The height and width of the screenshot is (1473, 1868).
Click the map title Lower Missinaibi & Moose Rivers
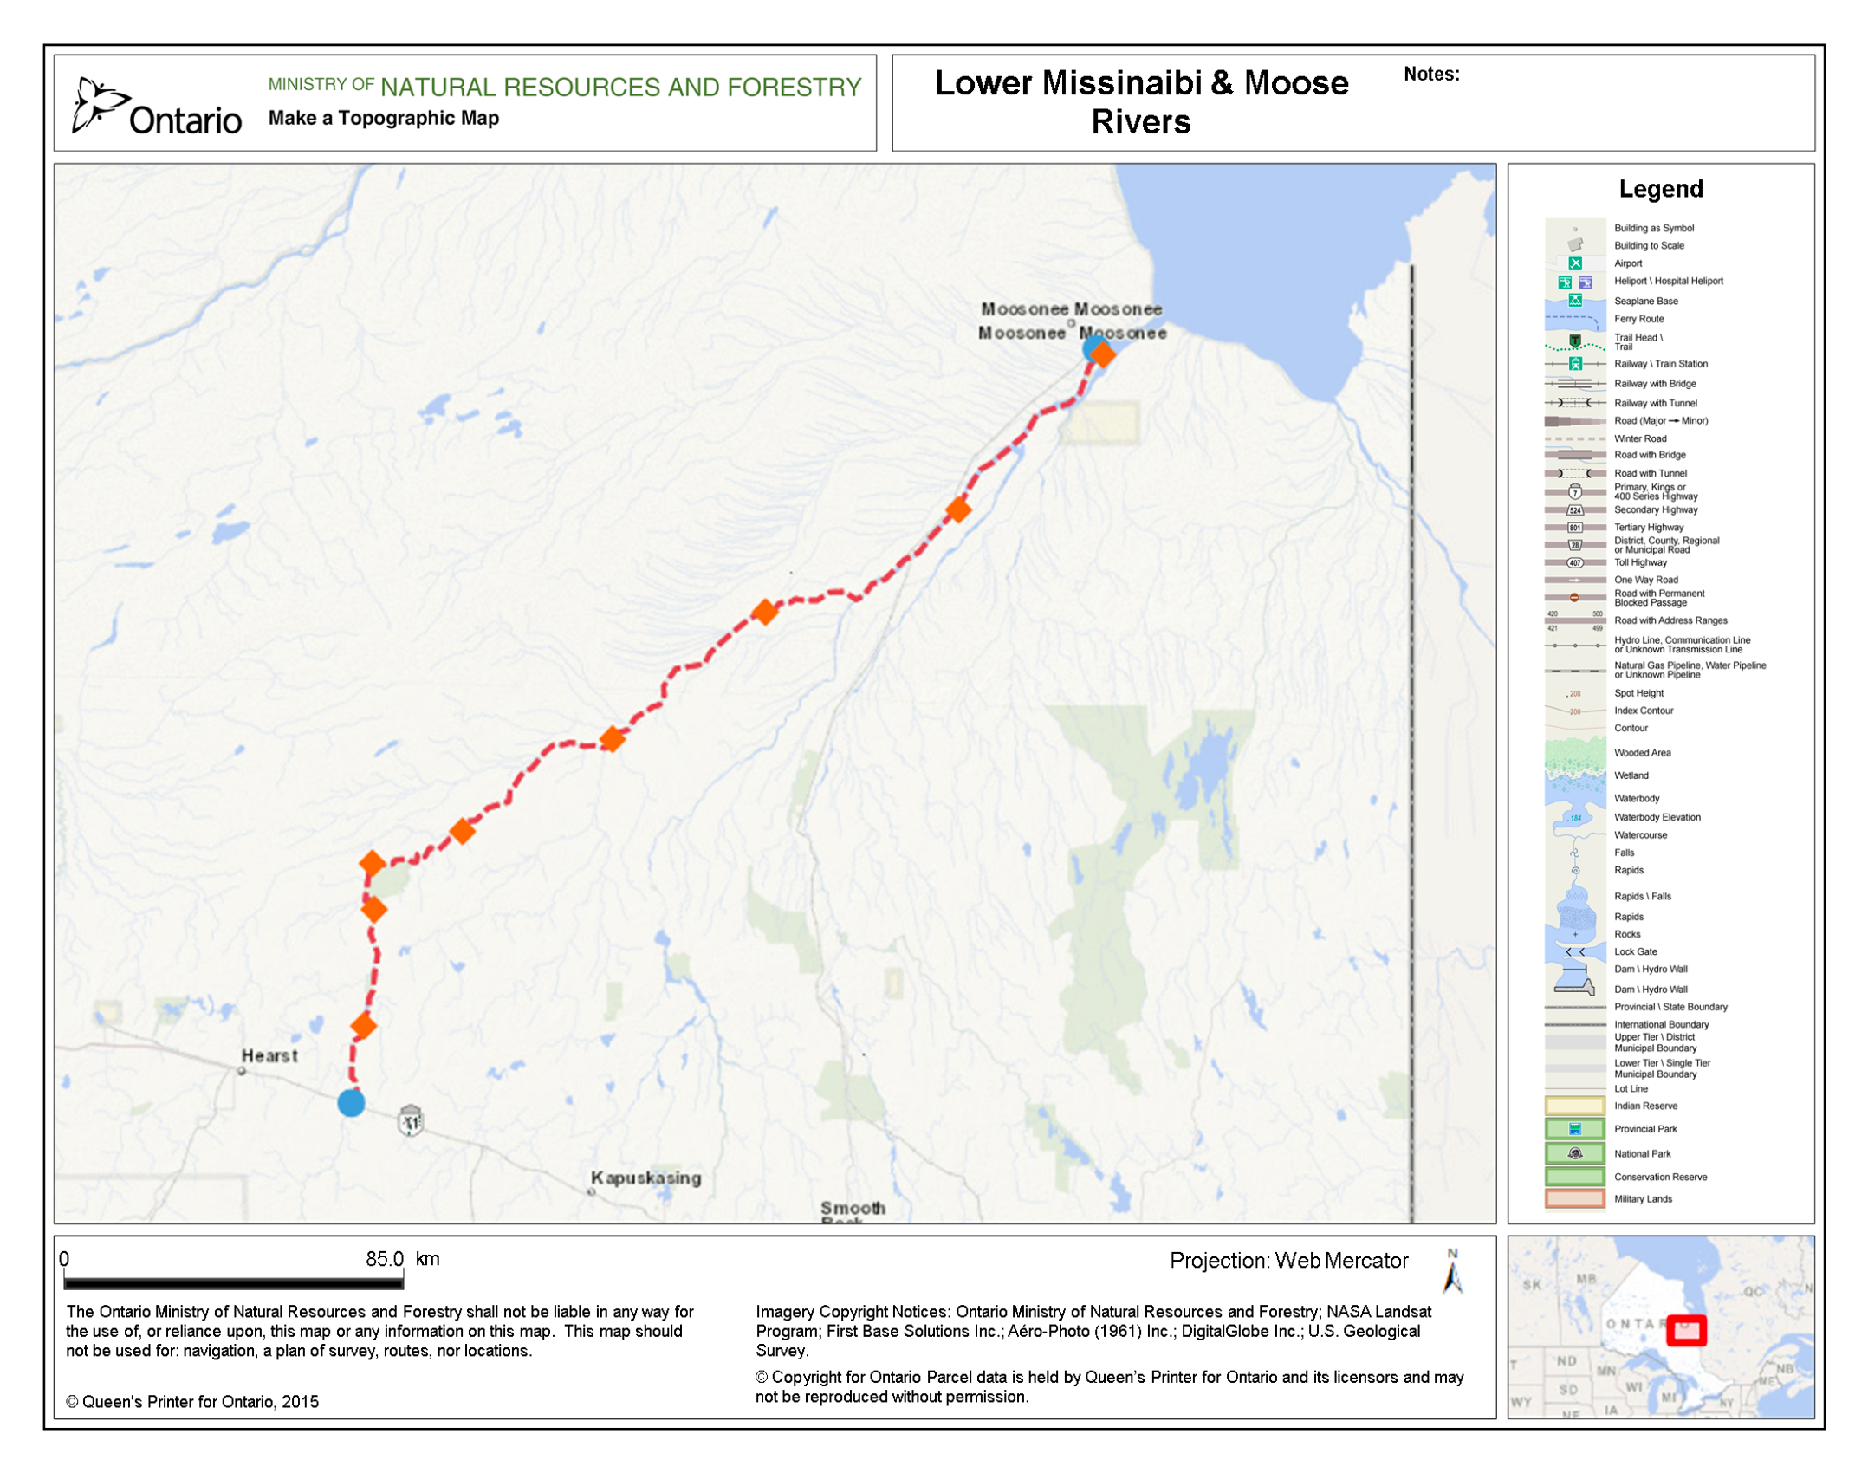(x=1140, y=102)
